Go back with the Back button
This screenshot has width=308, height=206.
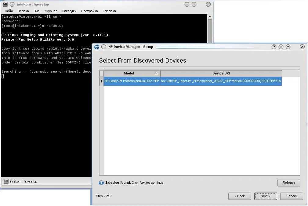(x=240, y=196)
